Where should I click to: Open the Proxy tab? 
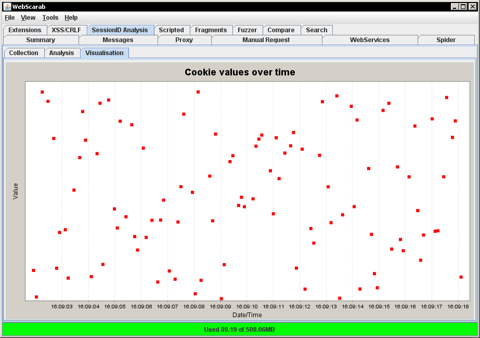[184, 40]
